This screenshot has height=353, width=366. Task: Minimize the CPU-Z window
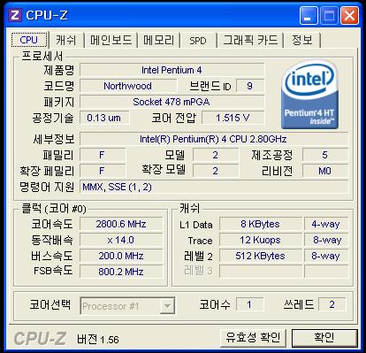click(x=309, y=15)
